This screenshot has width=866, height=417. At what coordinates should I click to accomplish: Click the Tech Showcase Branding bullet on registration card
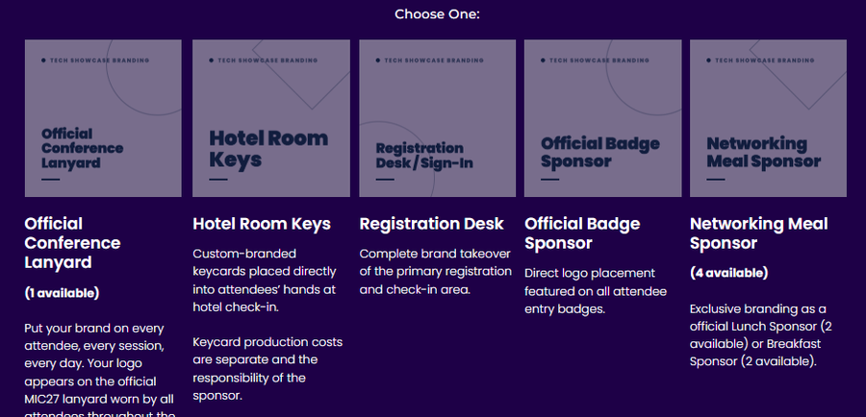coord(430,61)
